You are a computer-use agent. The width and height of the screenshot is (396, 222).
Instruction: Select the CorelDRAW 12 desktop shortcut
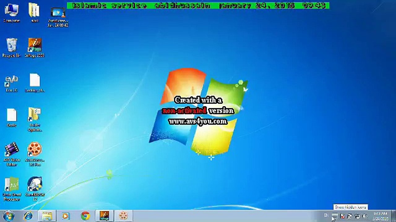coord(35,189)
